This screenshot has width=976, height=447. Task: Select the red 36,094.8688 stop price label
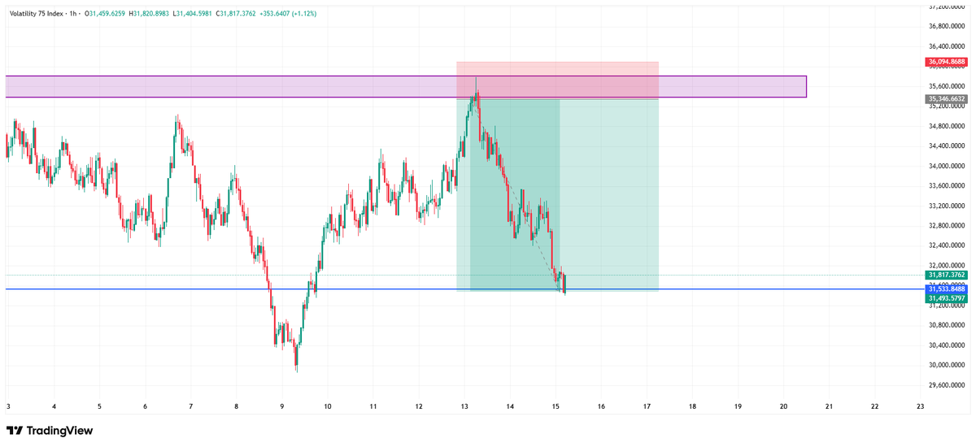[x=948, y=62]
